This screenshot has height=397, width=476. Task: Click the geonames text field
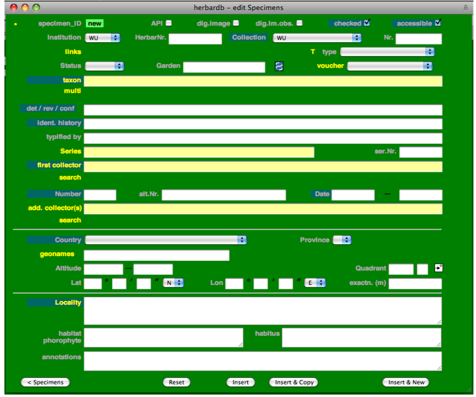tap(157, 256)
